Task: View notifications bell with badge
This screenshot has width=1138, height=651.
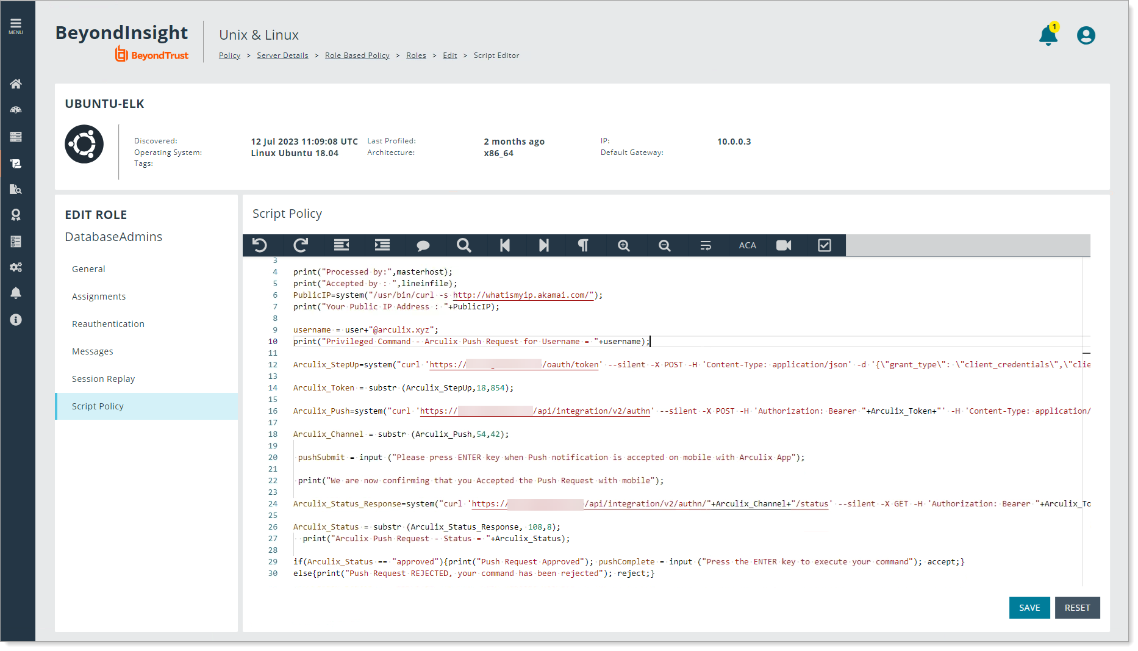Action: tap(1048, 35)
